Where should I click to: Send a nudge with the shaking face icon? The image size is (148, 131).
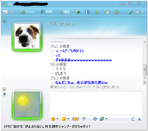(x=76, y=119)
